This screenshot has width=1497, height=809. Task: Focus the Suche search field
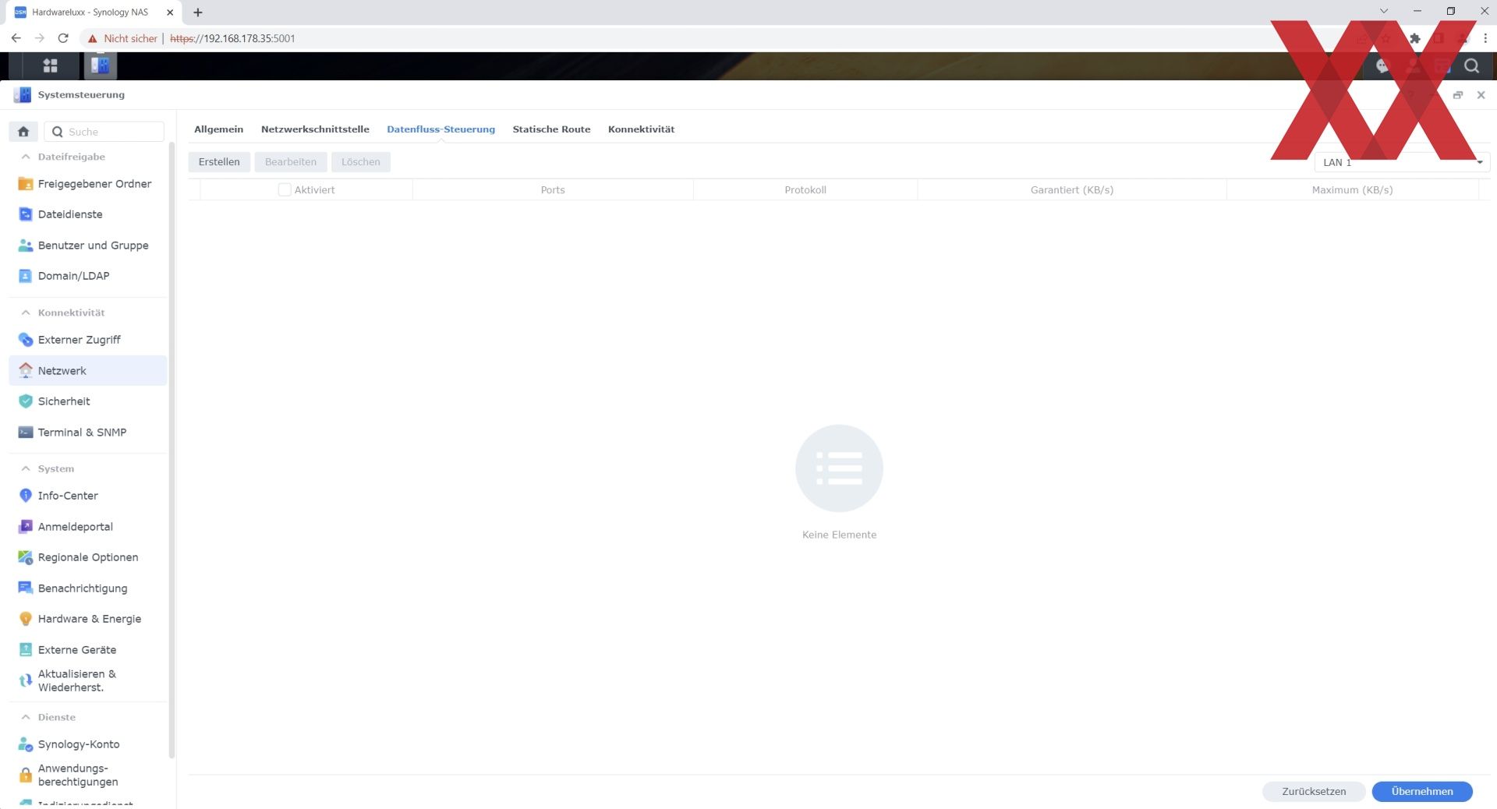coord(104,132)
